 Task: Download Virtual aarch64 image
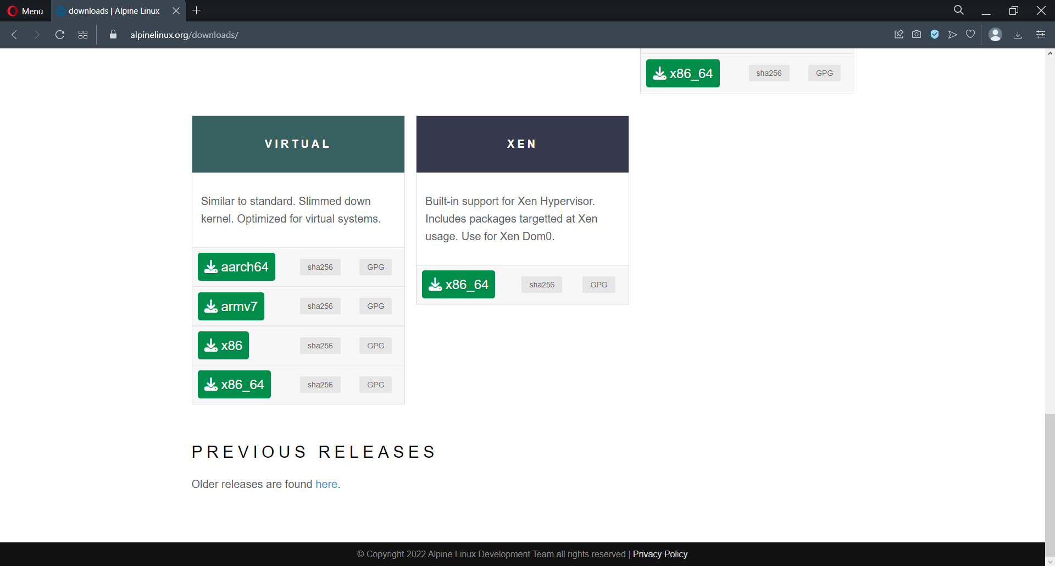pyautogui.click(x=236, y=267)
